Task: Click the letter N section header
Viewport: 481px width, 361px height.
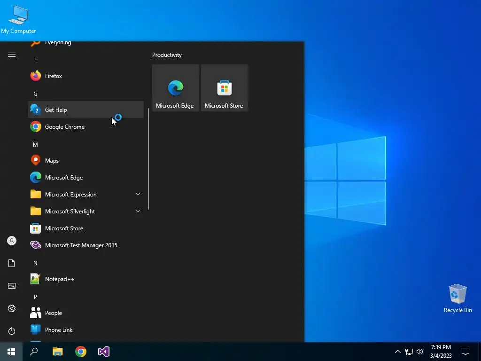Action: pos(36,263)
